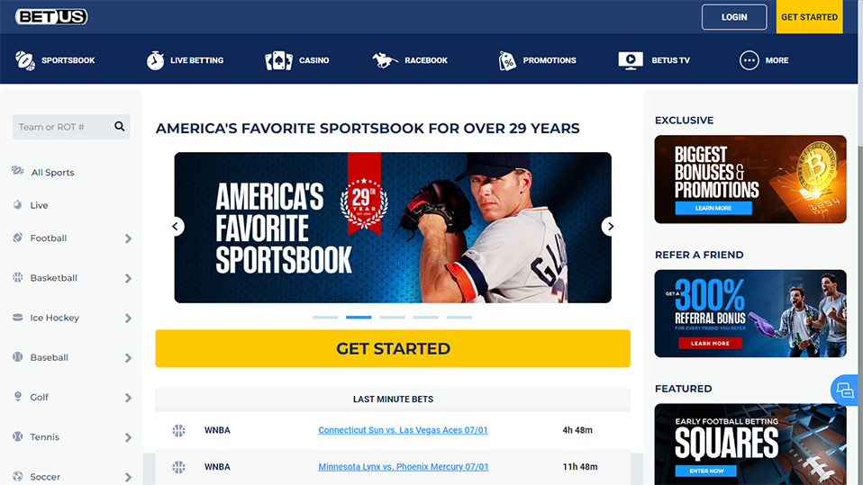
Task: Select the first carousel slide indicator
Action: pyautogui.click(x=325, y=318)
